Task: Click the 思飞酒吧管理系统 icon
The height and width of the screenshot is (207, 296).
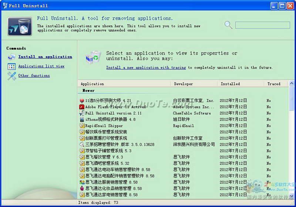Action: coord(82,163)
